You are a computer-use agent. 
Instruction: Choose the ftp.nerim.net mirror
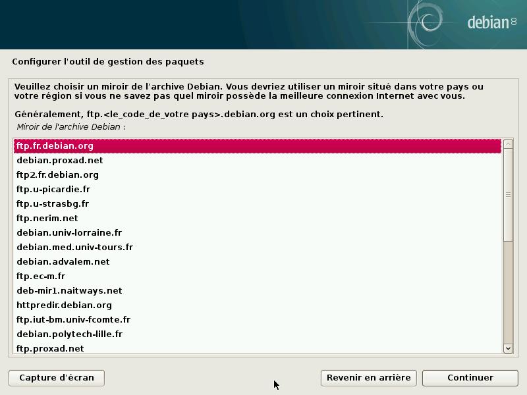[x=47, y=219]
